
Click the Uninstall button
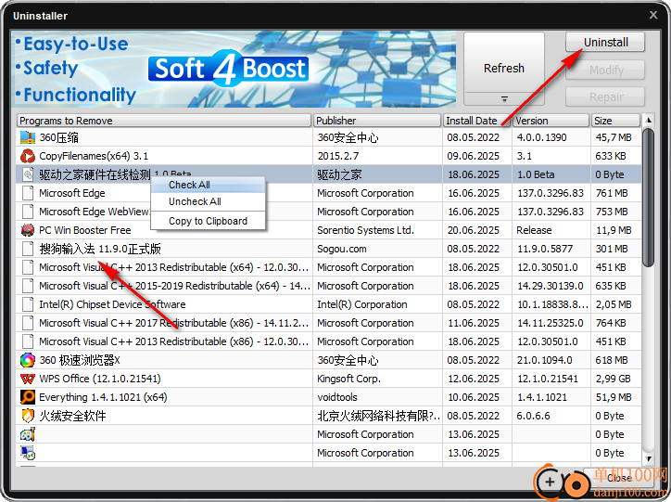click(x=605, y=43)
